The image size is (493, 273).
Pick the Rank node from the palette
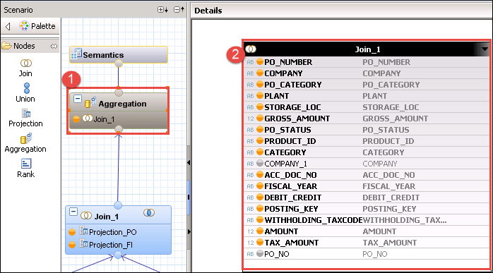pyautogui.click(x=26, y=169)
